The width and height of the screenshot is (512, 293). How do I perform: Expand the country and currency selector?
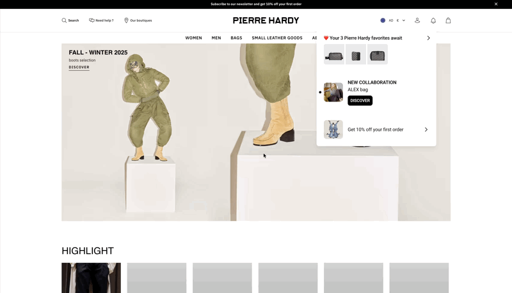(393, 20)
